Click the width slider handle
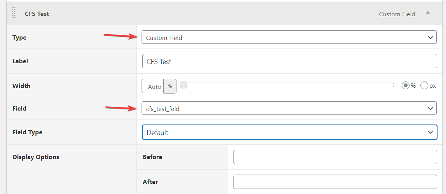Viewport: 446px width, 194px height. [x=183, y=85]
